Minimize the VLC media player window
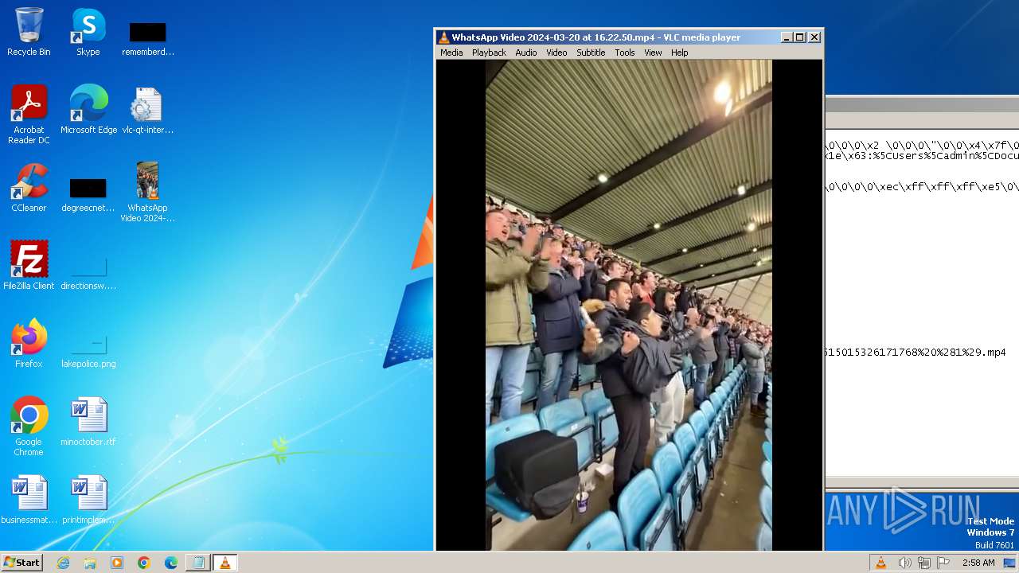This screenshot has width=1019, height=573. [787, 37]
